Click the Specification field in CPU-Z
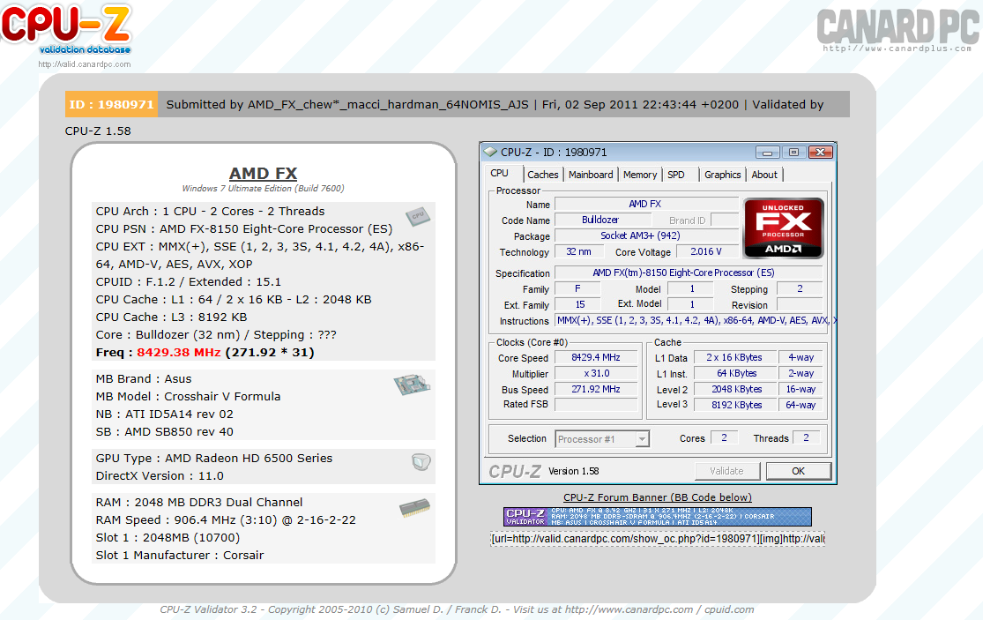The width and height of the screenshot is (983, 620). [x=689, y=273]
